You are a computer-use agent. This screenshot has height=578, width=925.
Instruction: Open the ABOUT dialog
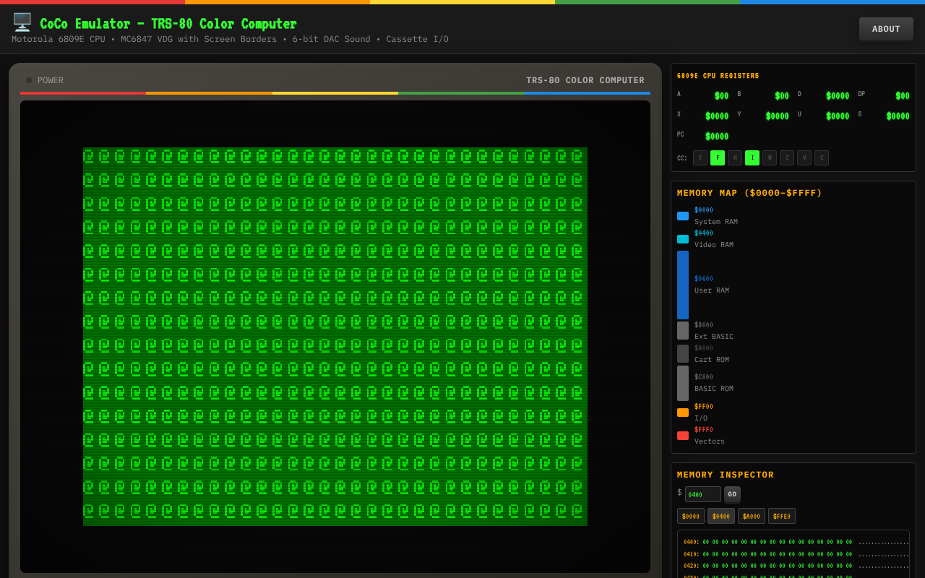click(886, 29)
